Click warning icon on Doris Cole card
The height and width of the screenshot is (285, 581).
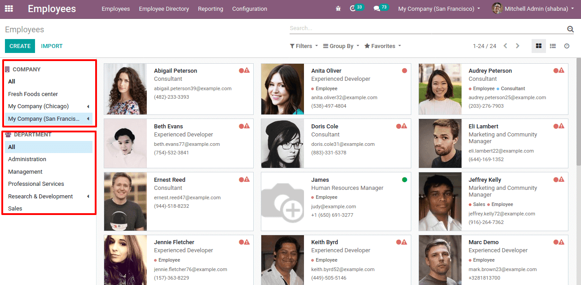click(x=404, y=126)
